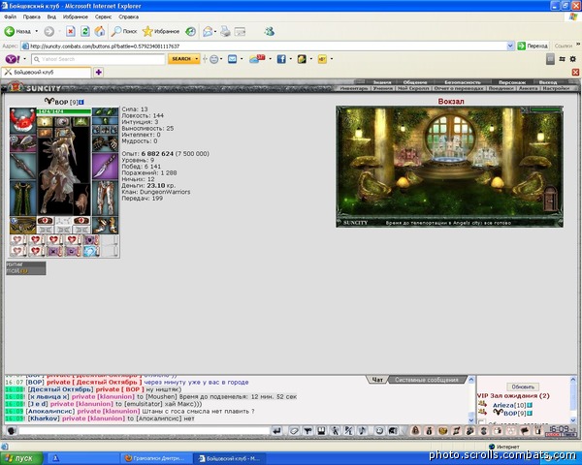Click the Обновить button
582x465 pixels.
tap(523, 387)
